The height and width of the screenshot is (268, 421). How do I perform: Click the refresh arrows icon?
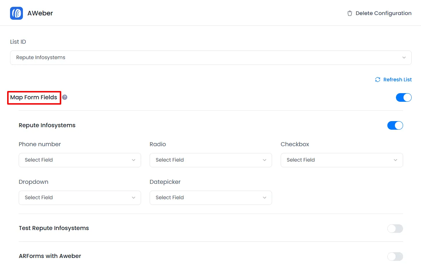pos(377,80)
